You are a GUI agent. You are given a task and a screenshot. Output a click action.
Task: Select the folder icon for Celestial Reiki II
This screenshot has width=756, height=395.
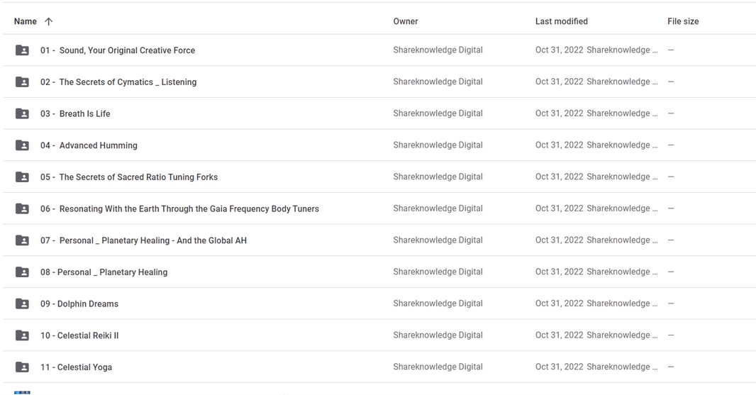pyautogui.click(x=22, y=335)
